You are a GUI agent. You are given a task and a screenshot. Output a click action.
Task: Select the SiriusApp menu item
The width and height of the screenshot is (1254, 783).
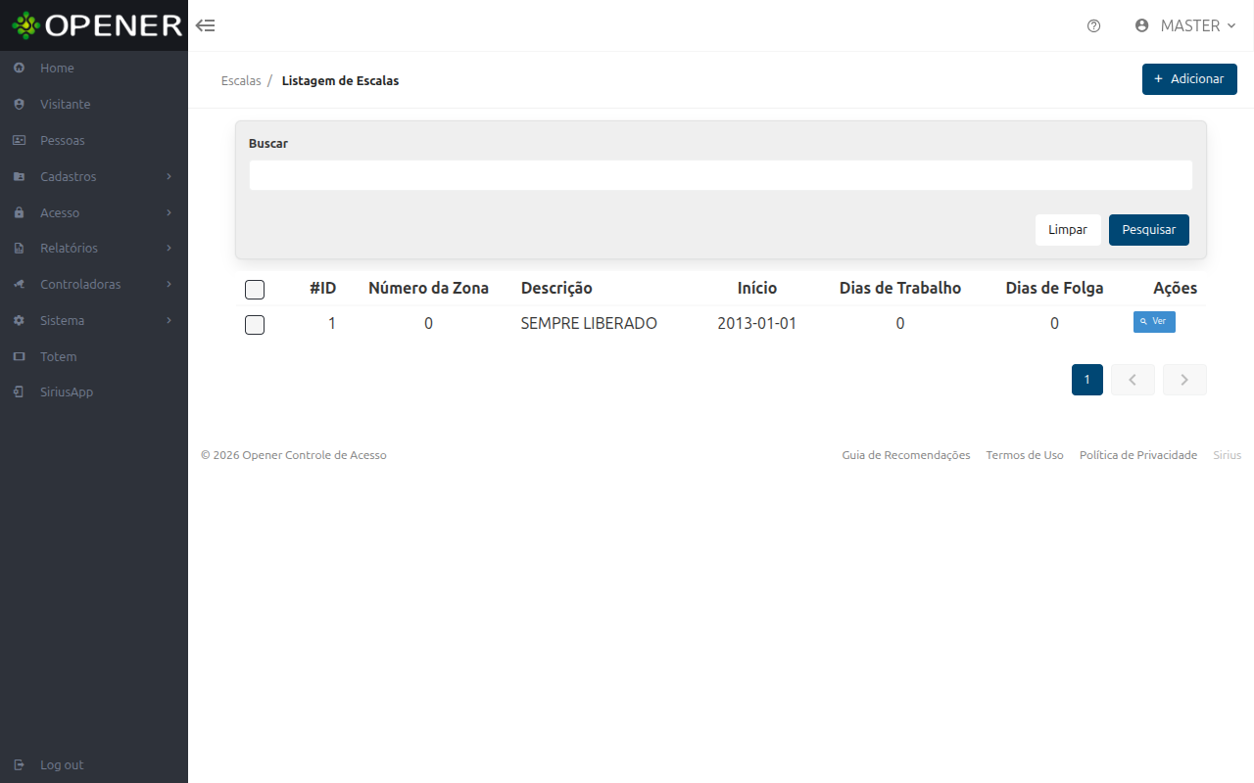click(94, 392)
